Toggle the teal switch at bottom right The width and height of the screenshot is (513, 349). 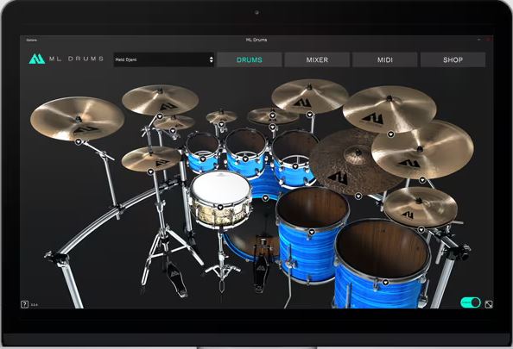(471, 302)
